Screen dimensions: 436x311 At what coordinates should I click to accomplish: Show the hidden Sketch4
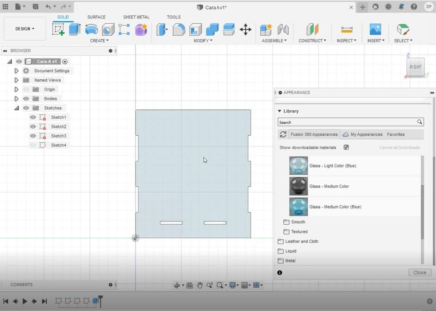pos(33,145)
